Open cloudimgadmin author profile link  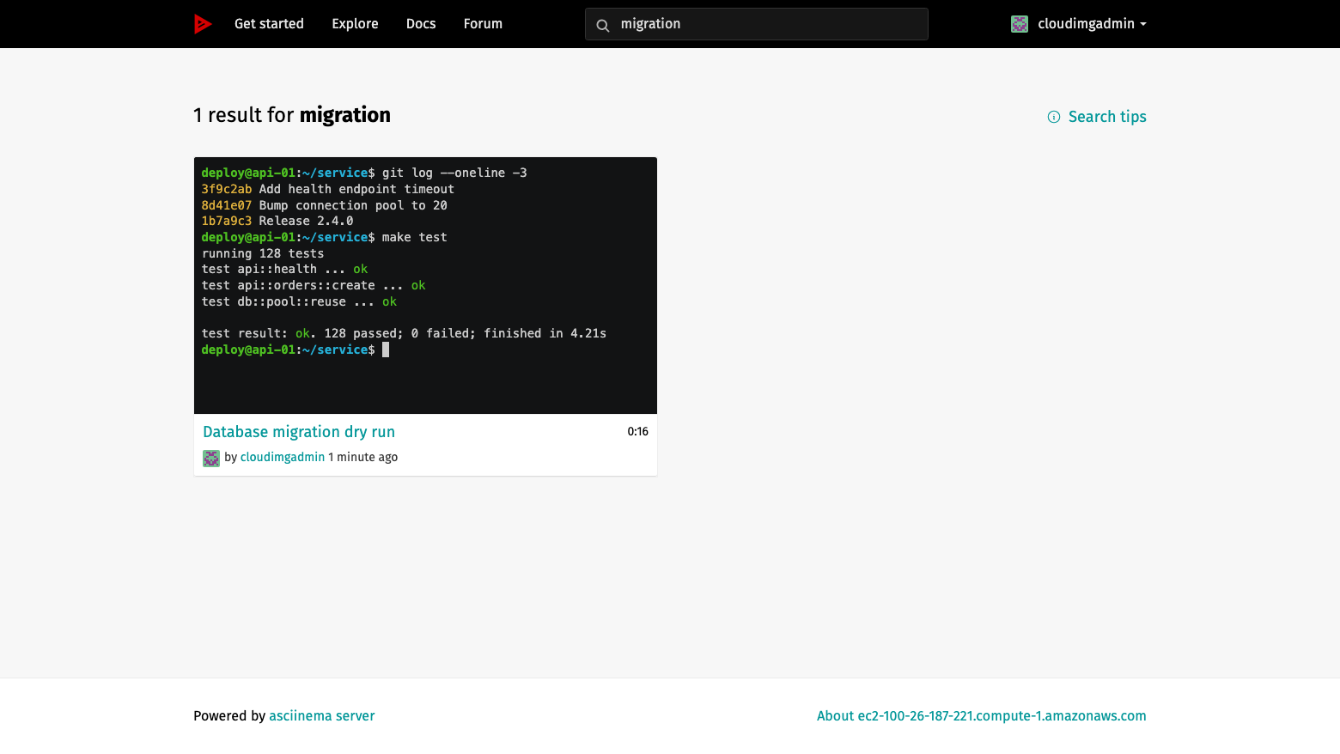pos(283,457)
